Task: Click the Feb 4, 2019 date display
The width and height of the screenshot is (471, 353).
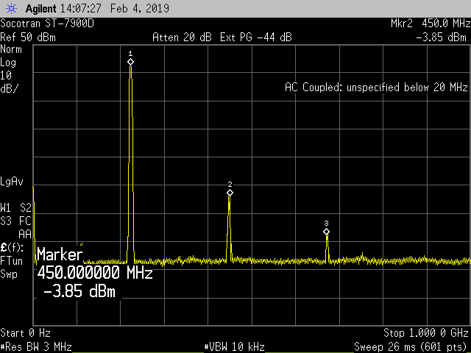Action: pyautogui.click(x=140, y=8)
